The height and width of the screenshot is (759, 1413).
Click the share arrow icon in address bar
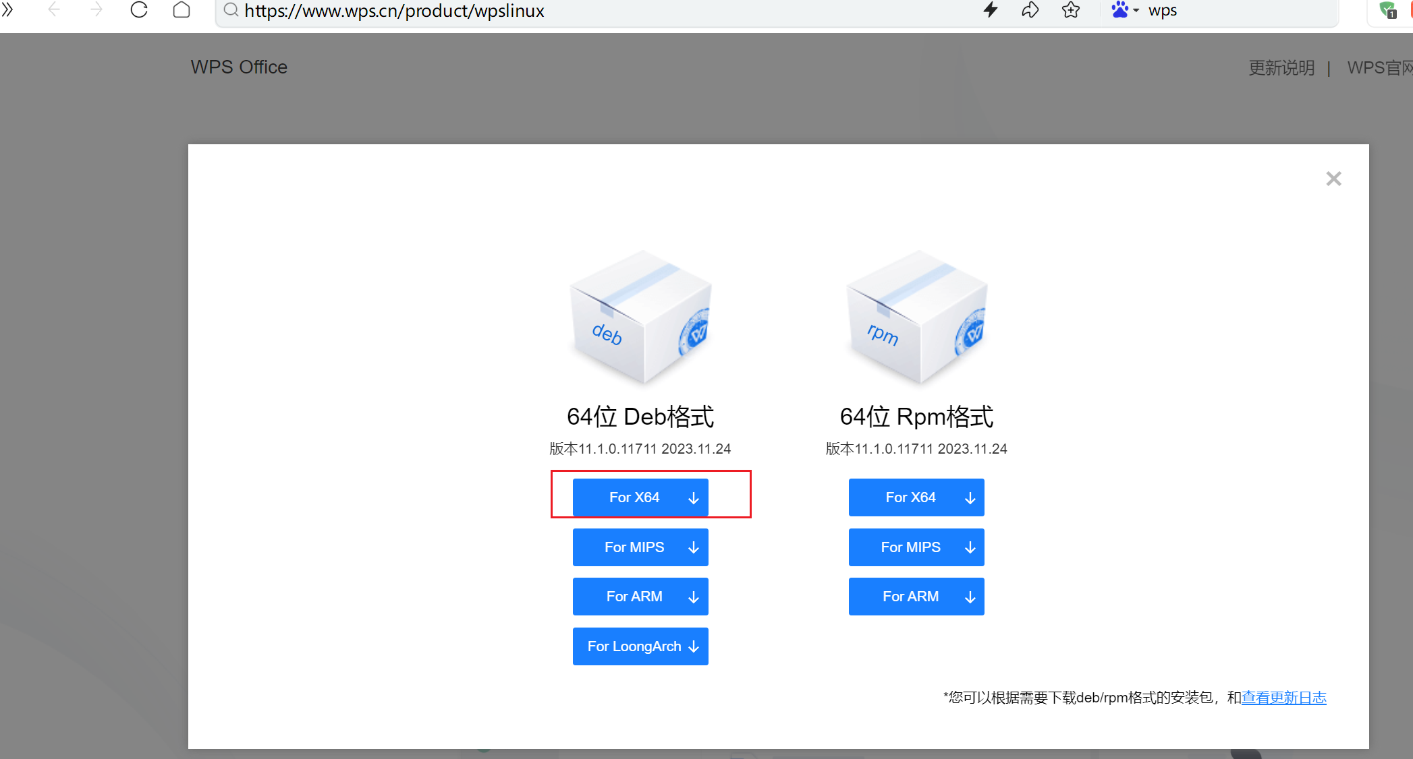click(1030, 9)
